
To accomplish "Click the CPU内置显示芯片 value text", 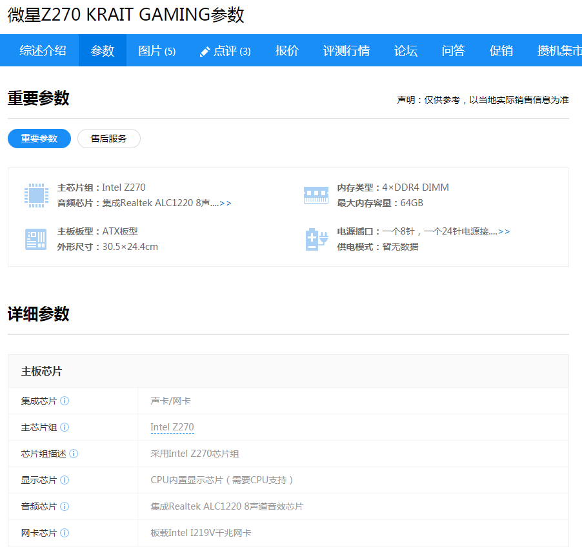I will click(222, 480).
